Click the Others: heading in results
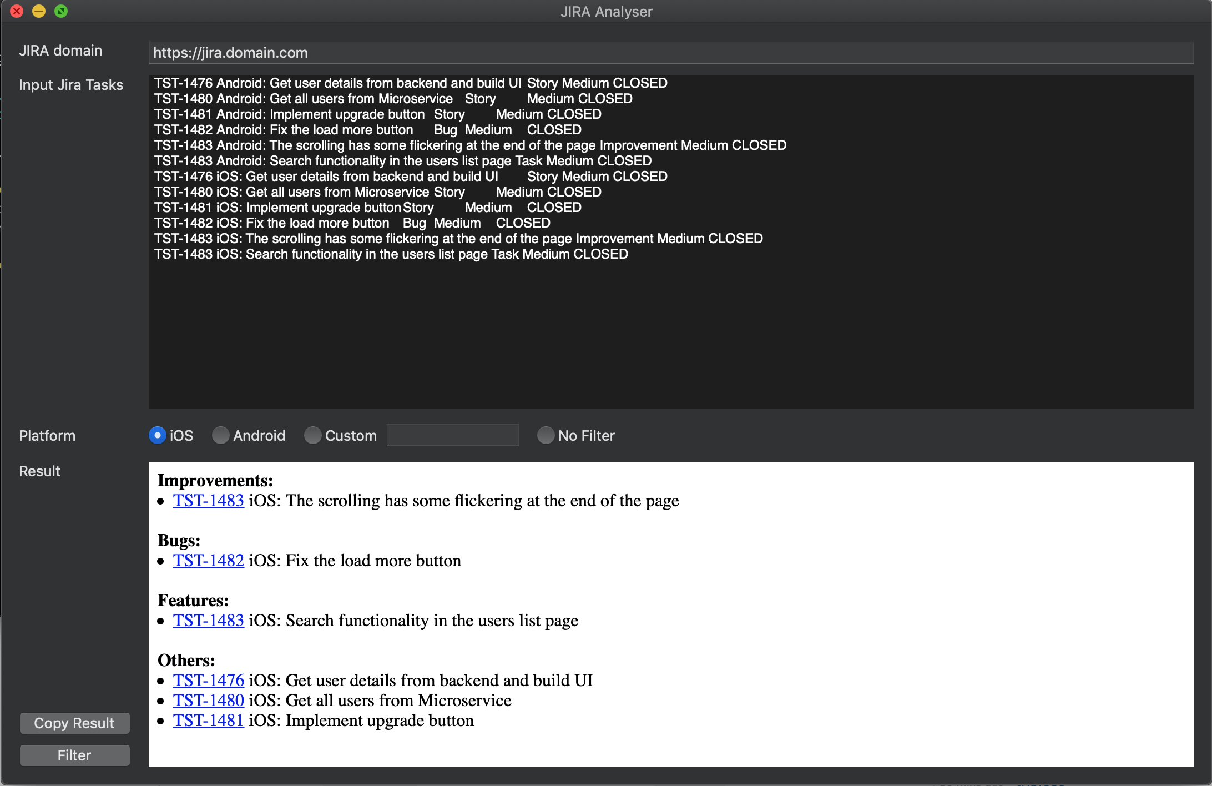This screenshot has height=786, width=1212. tap(186, 661)
